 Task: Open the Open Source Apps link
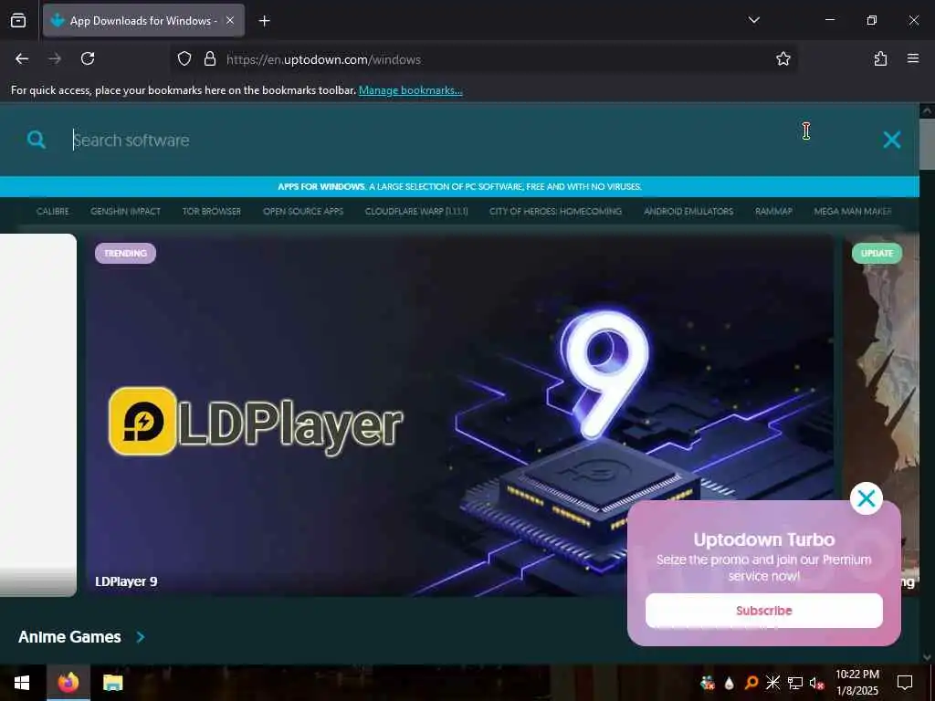tap(303, 212)
